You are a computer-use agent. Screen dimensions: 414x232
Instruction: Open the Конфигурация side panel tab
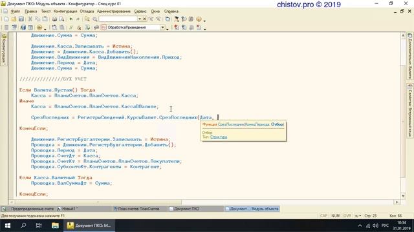click(x=4, y=50)
